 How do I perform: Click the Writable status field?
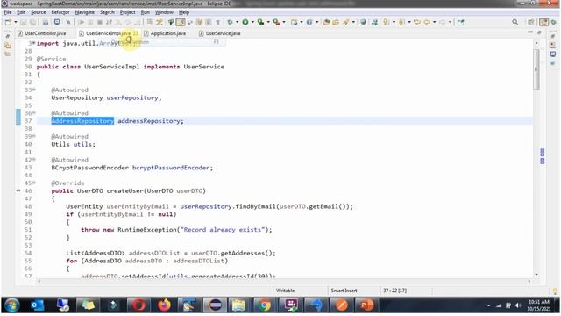(x=285, y=291)
